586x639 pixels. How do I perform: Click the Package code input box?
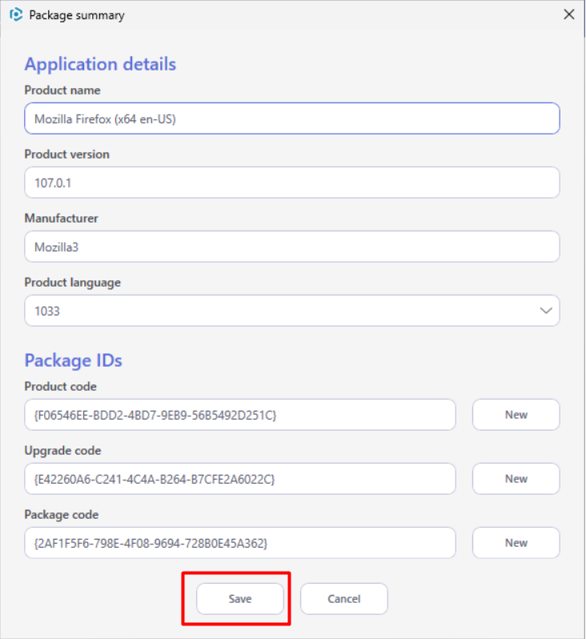(240, 543)
